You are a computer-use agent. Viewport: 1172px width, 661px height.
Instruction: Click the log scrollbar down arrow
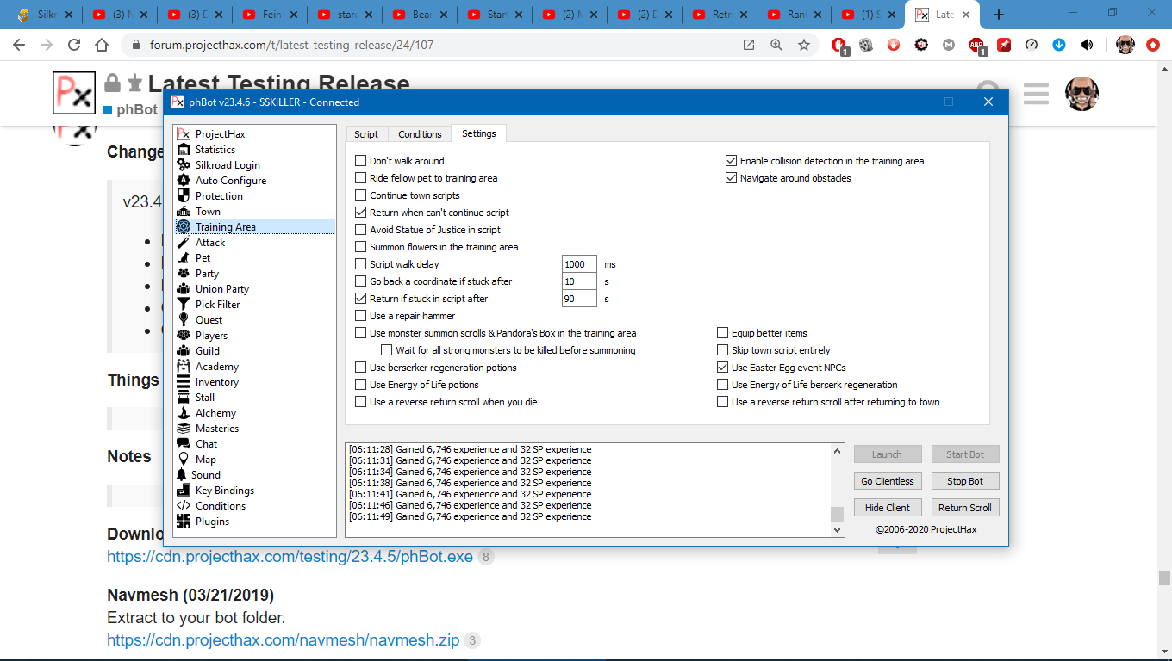pos(837,530)
